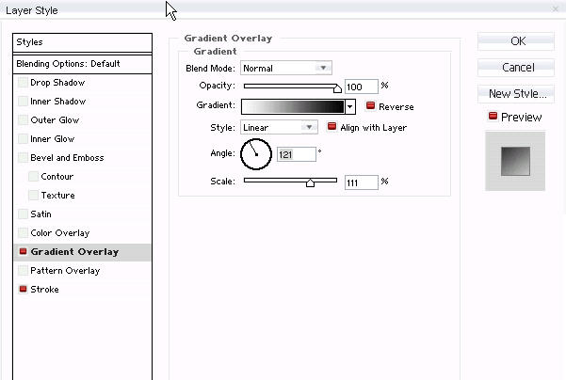566x380 pixels.
Task: Check the Contour option box
Action: click(x=33, y=176)
